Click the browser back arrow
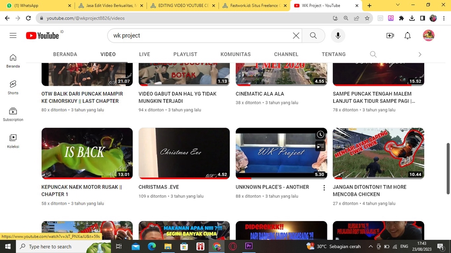This screenshot has height=253, width=451. pyautogui.click(x=7, y=18)
